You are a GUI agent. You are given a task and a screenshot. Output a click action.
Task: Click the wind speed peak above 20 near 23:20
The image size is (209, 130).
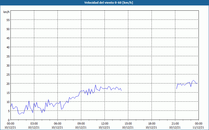tap(193, 80)
